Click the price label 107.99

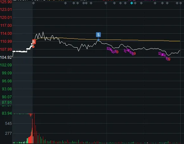(6, 49)
